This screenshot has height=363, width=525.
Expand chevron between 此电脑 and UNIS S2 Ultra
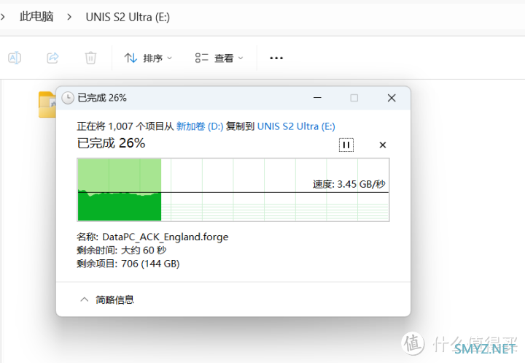69,17
